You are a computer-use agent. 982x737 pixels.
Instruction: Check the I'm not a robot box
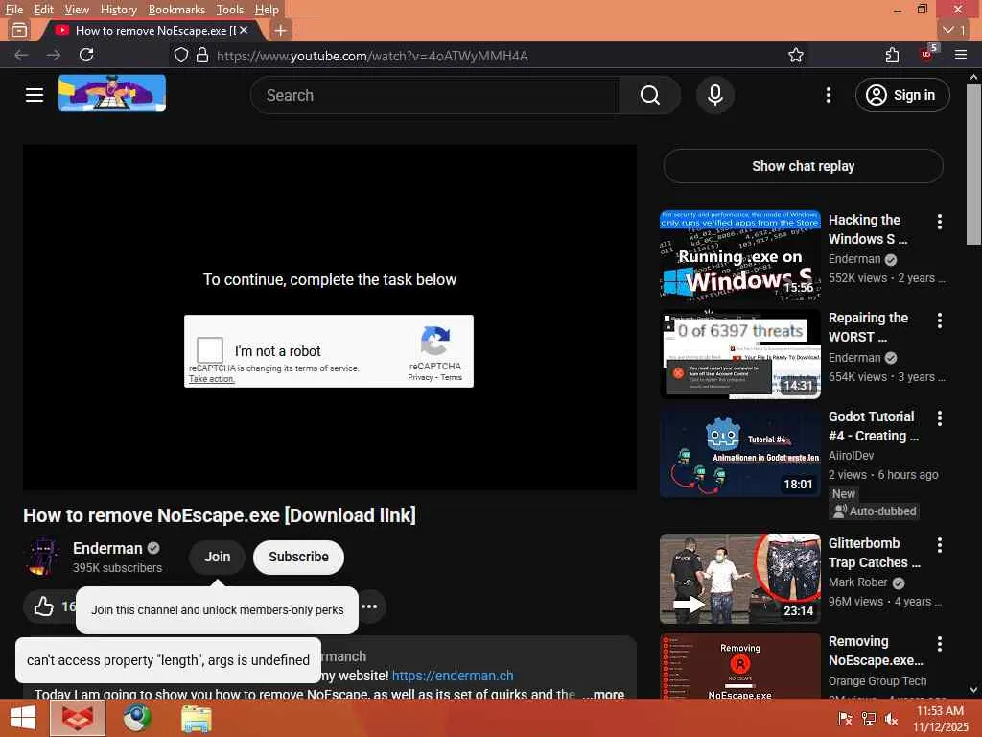[210, 349]
